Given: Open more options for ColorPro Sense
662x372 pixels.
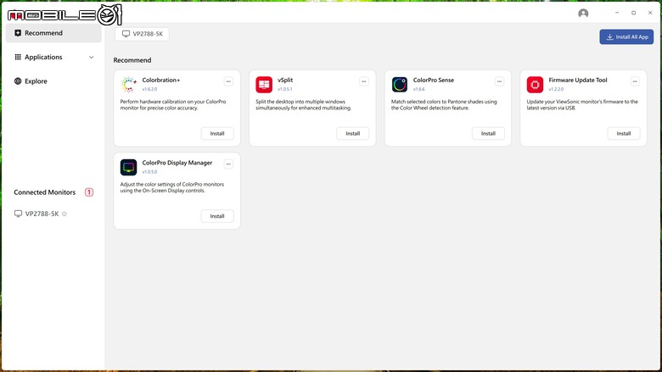Looking at the screenshot, I should pos(499,81).
